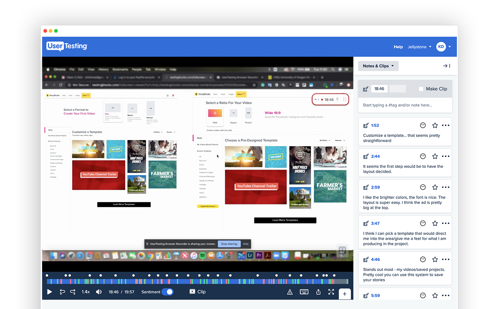Jump to the 3:47 note timestamp

point(375,224)
